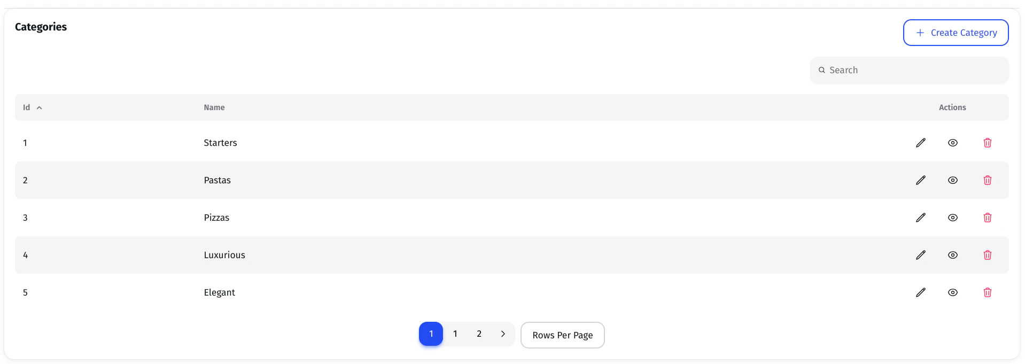Click the delete icon for Starters
Image resolution: width=1025 pixels, height=364 pixels.
(987, 143)
